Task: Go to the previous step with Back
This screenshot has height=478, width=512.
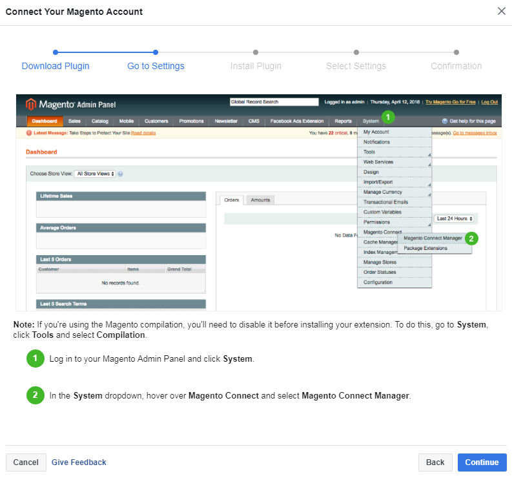Action: (435, 462)
